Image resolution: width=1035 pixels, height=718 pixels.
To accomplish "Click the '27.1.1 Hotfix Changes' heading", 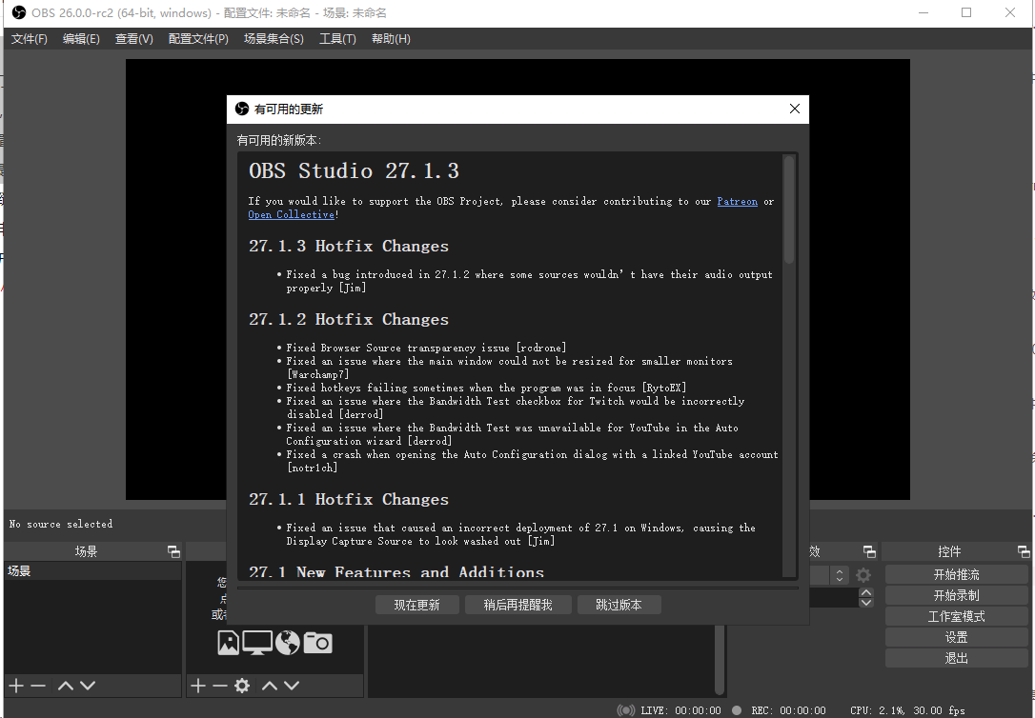I will coord(349,499).
